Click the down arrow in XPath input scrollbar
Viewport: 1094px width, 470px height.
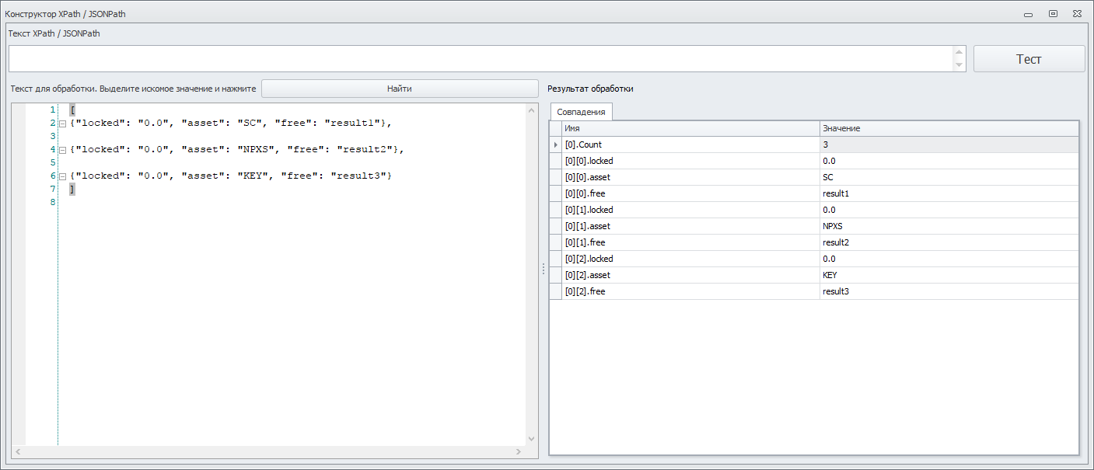click(959, 65)
